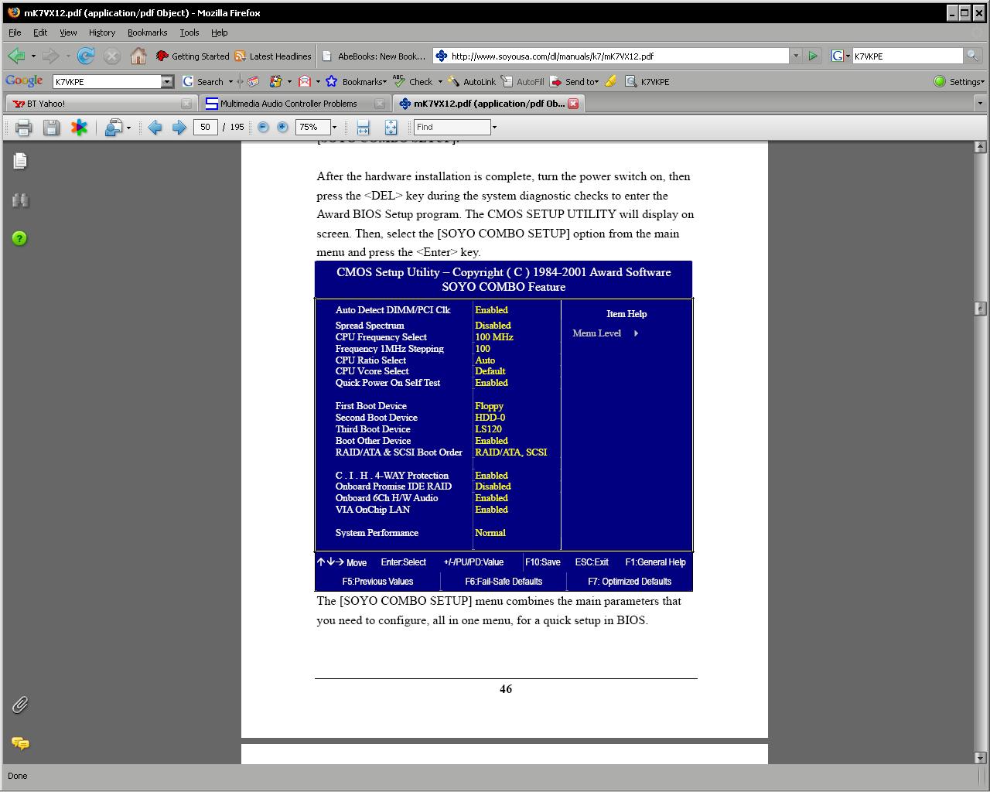Go to the previous PDF page

(155, 128)
